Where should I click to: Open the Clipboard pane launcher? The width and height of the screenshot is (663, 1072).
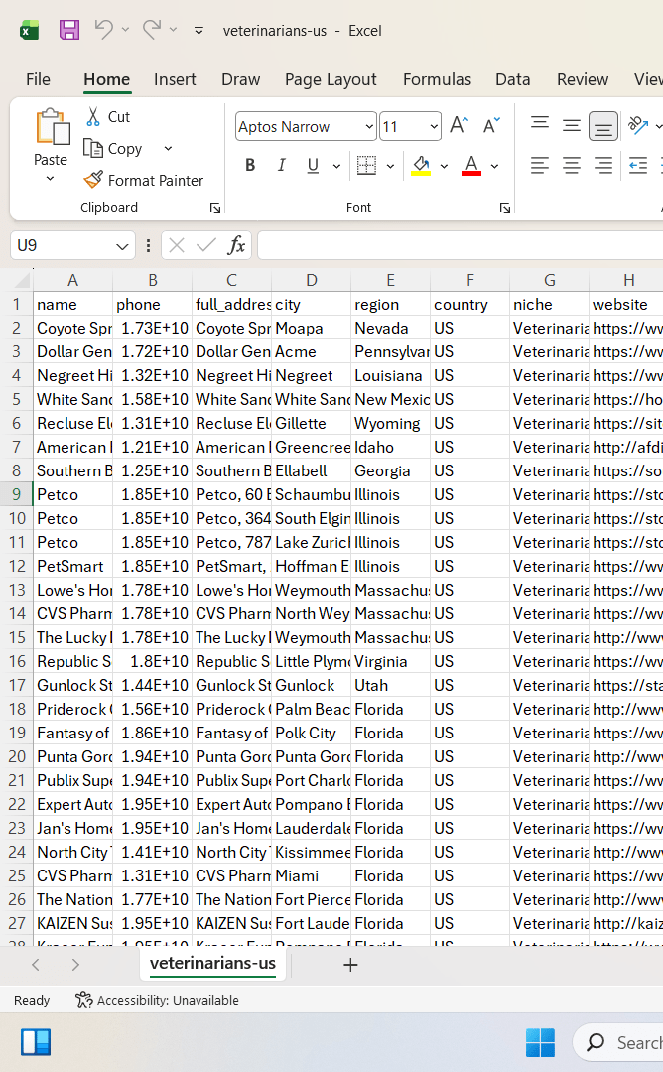(x=215, y=208)
